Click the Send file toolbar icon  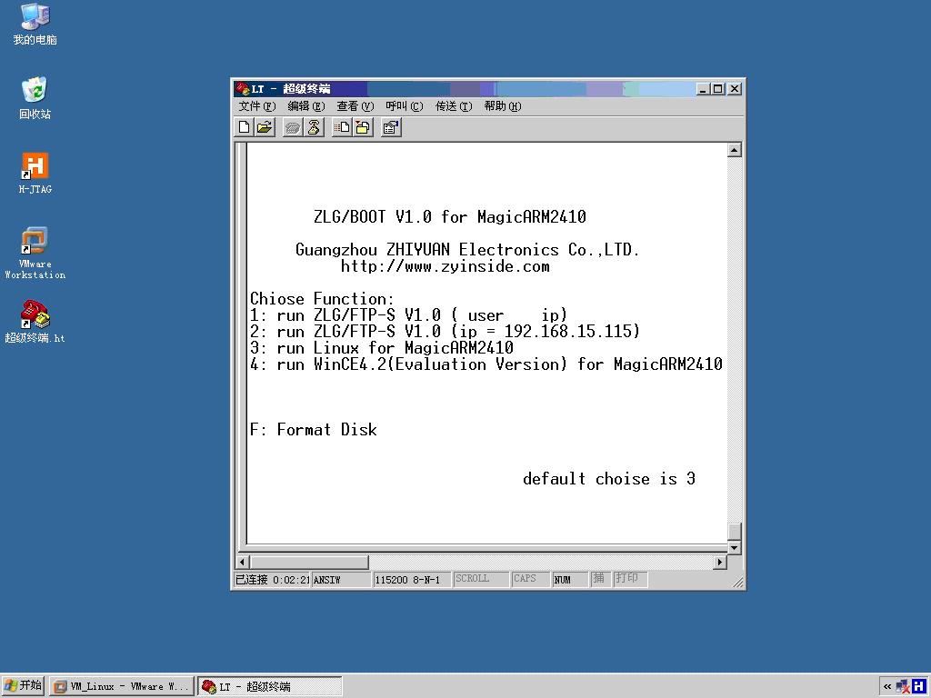tap(342, 127)
